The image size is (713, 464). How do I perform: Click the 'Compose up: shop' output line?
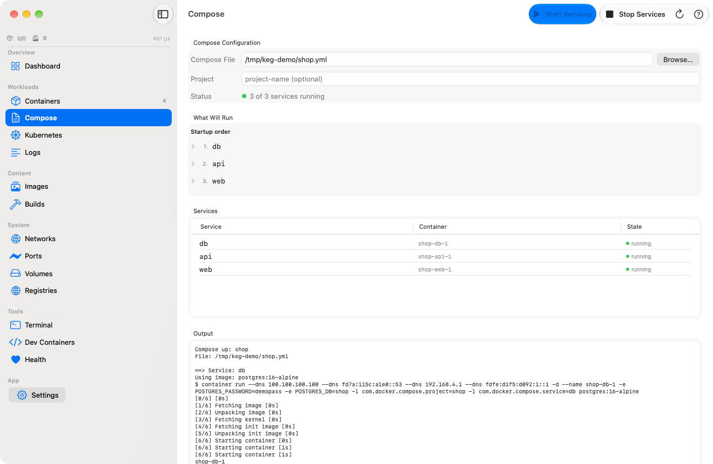[x=221, y=349]
